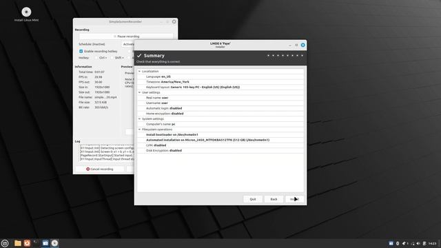
Task: Toggle the Shift hotkey modifier checkbox
Action: pos(112,58)
